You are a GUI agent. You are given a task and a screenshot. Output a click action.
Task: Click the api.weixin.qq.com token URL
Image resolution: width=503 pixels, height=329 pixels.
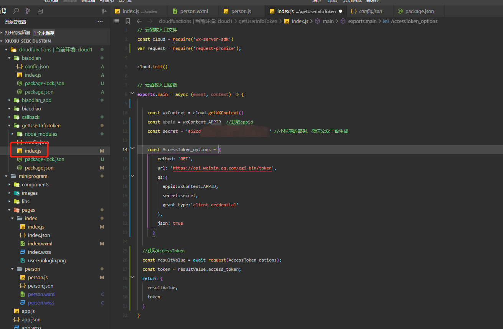[x=223, y=168]
